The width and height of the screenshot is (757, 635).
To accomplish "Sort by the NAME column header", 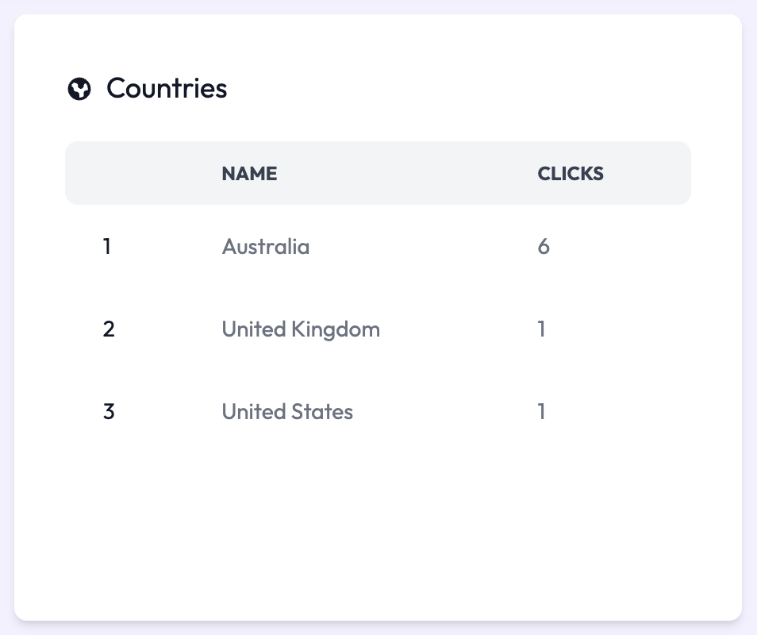I will point(249,174).
